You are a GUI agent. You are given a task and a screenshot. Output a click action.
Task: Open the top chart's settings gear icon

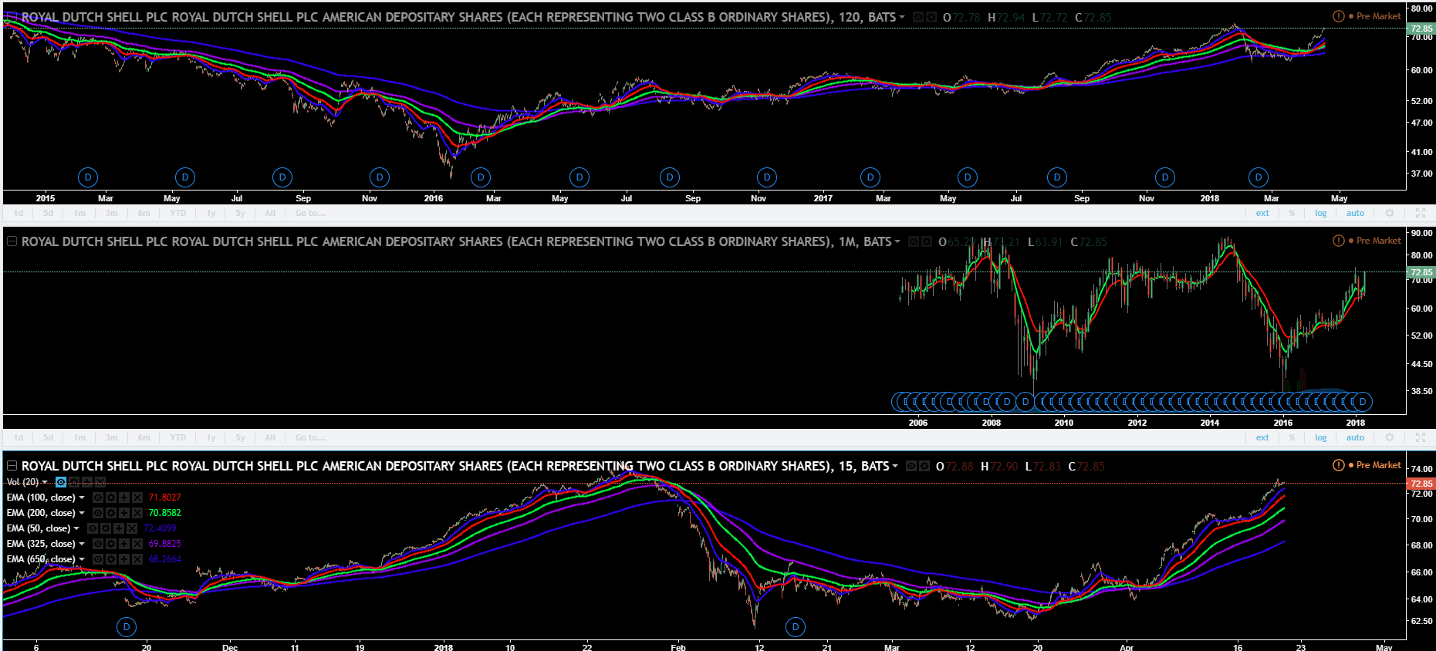tap(1390, 213)
